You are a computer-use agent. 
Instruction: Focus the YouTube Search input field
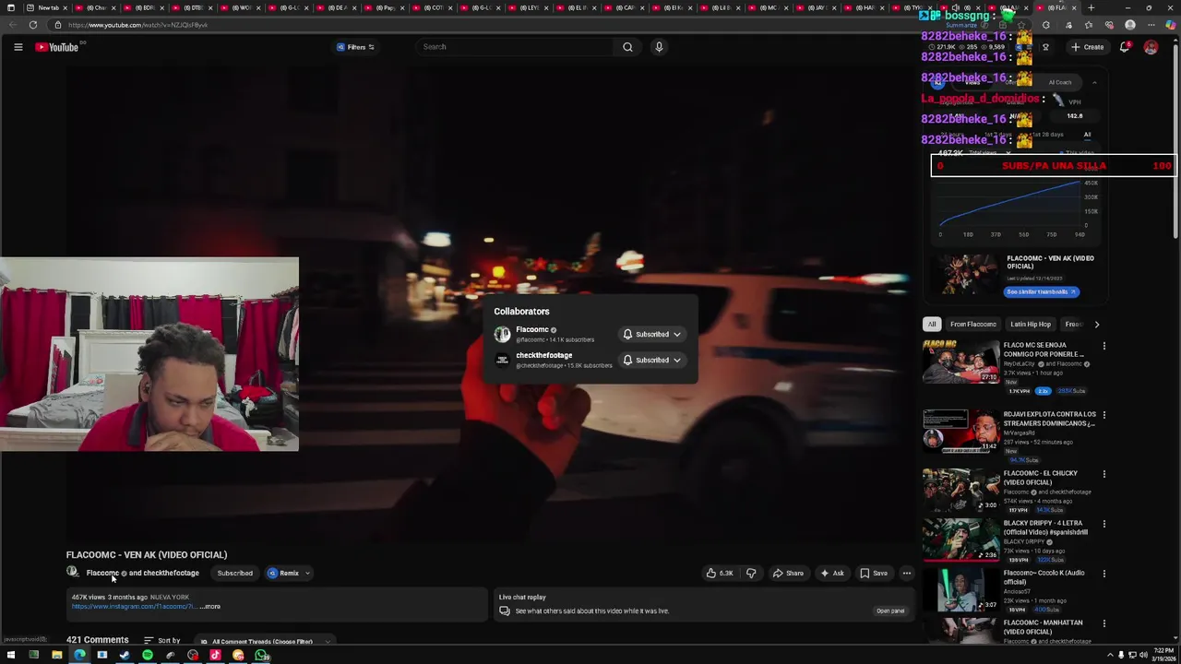coord(517,47)
